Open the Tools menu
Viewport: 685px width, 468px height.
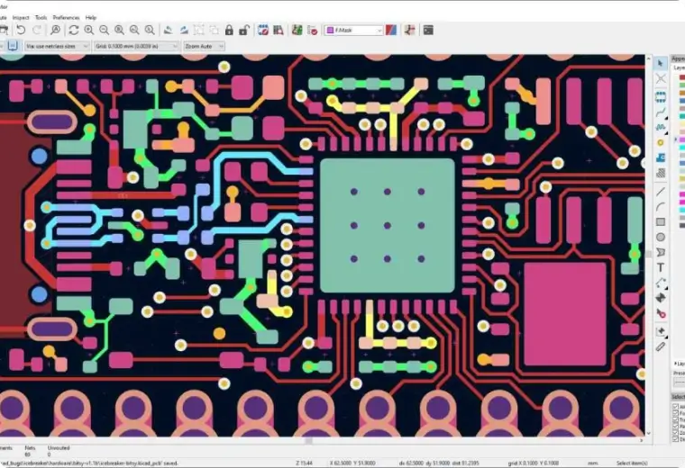coord(41,17)
